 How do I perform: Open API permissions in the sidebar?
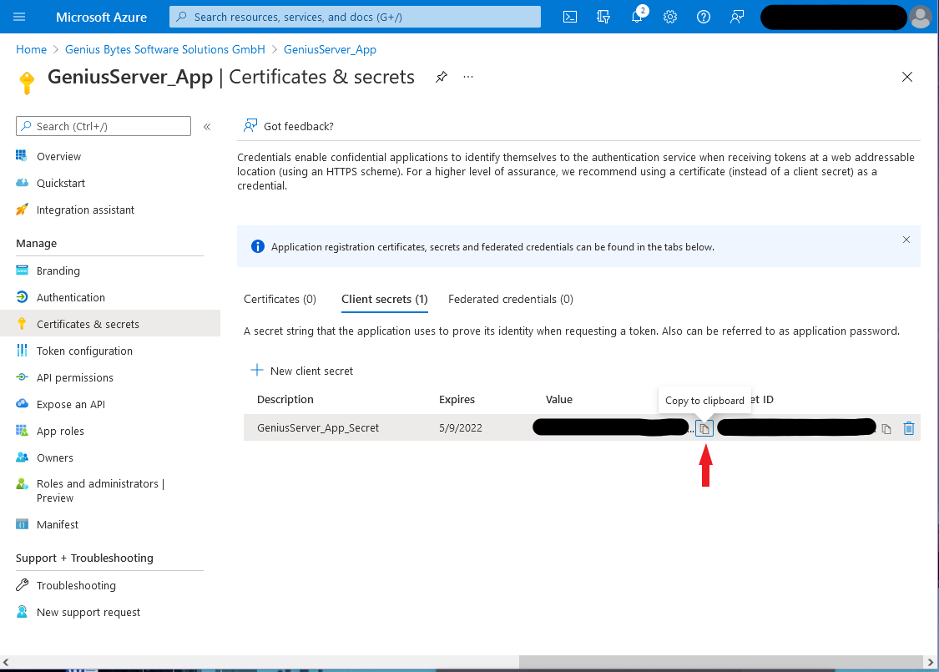coord(75,378)
